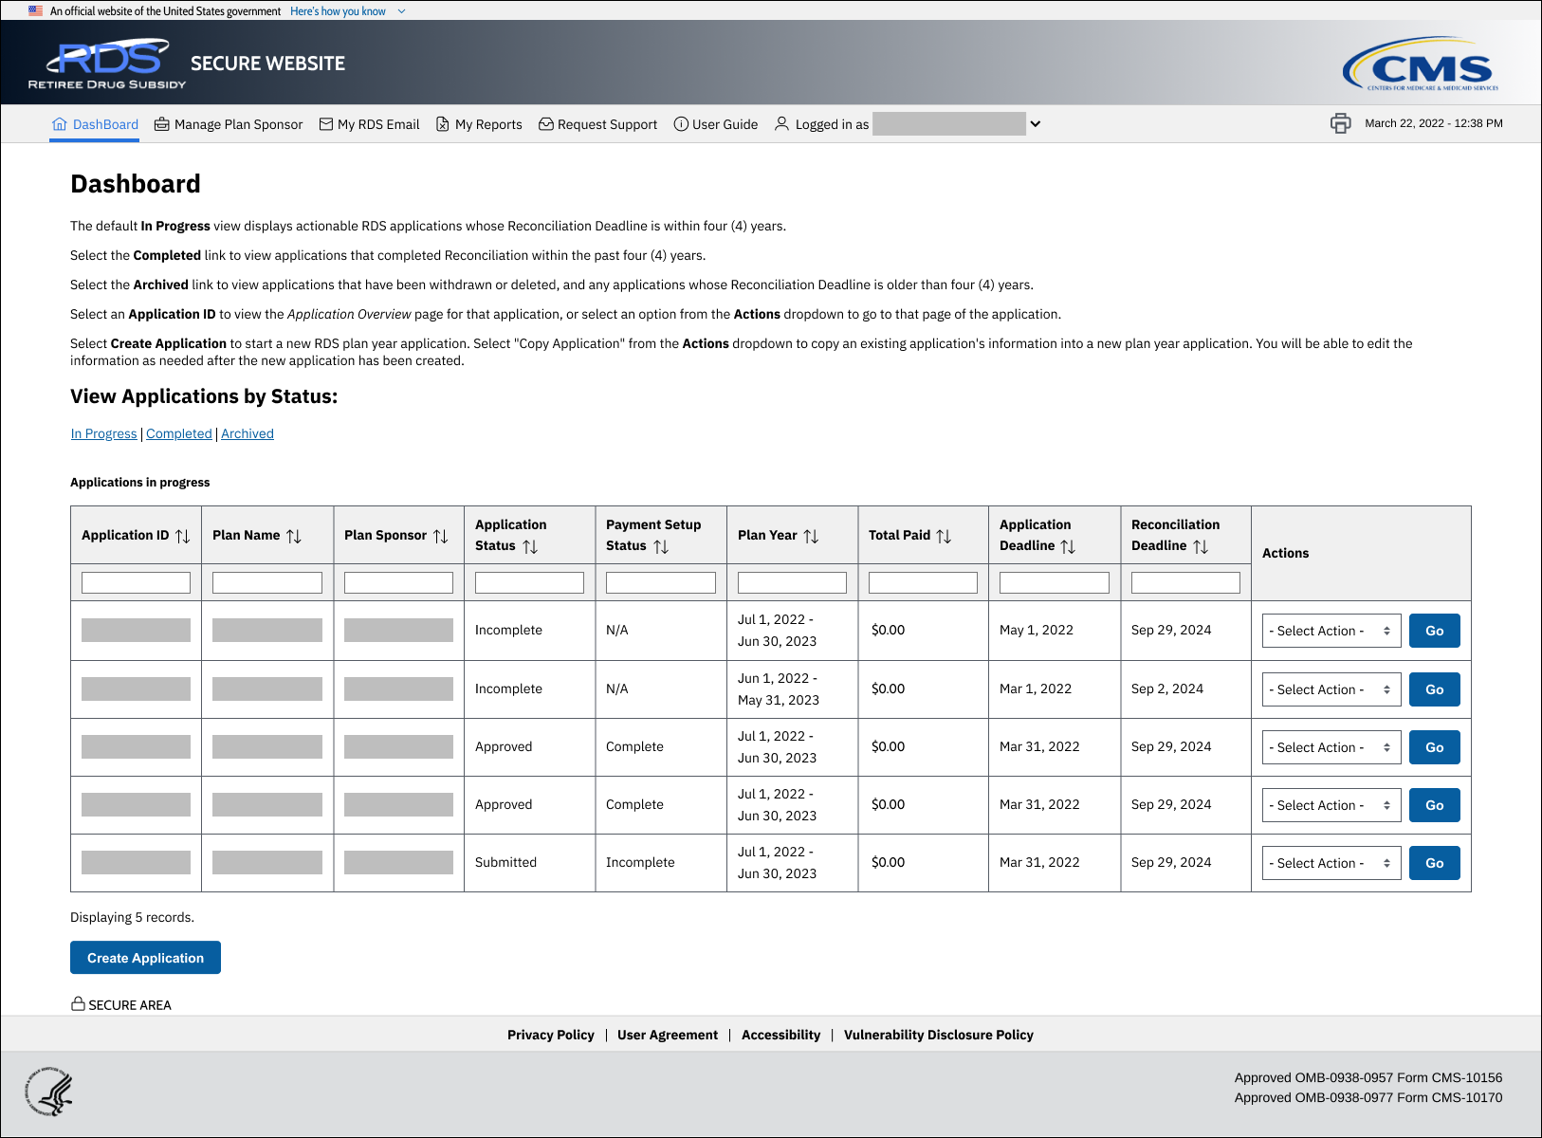
Task: Click the Create Application button
Action: coord(145,958)
